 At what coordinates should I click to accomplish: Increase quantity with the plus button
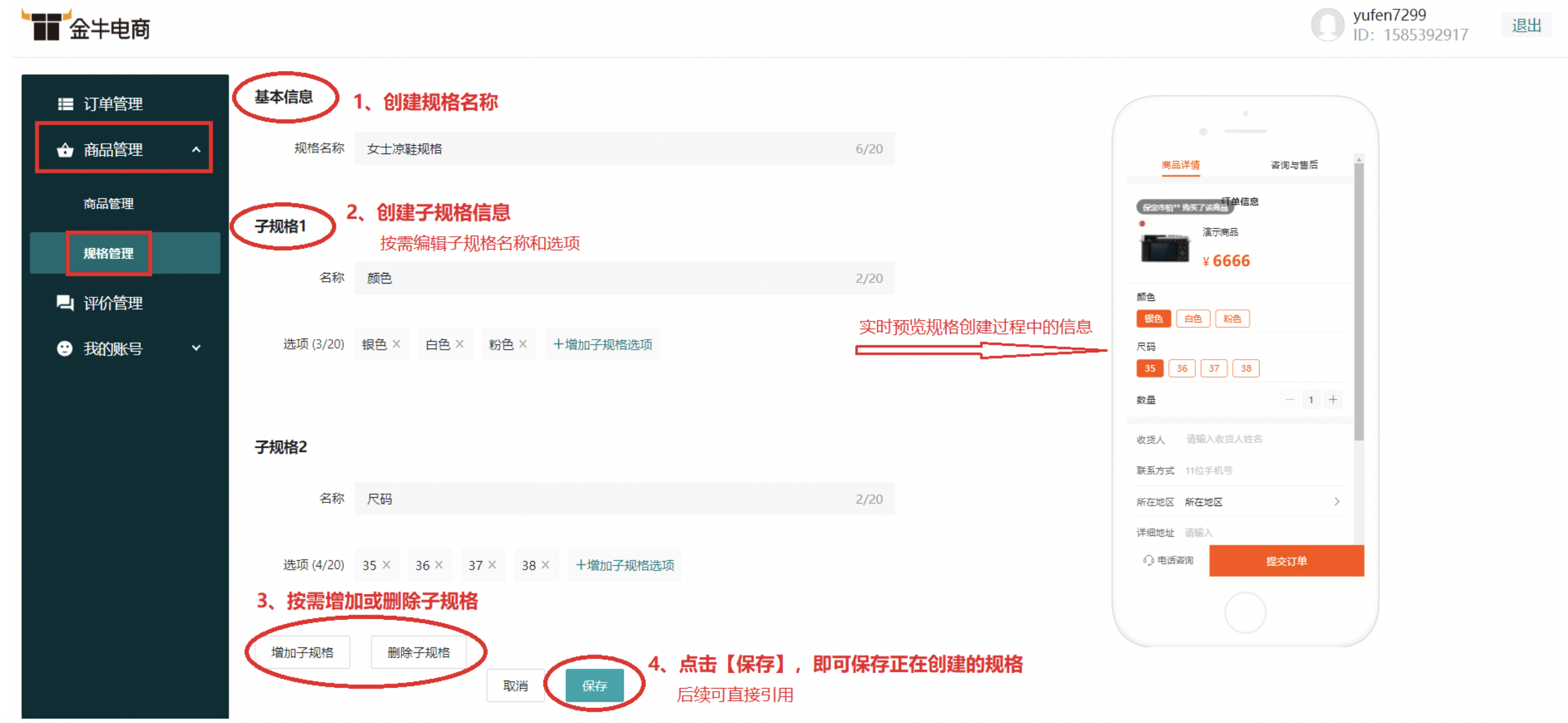[x=1333, y=400]
